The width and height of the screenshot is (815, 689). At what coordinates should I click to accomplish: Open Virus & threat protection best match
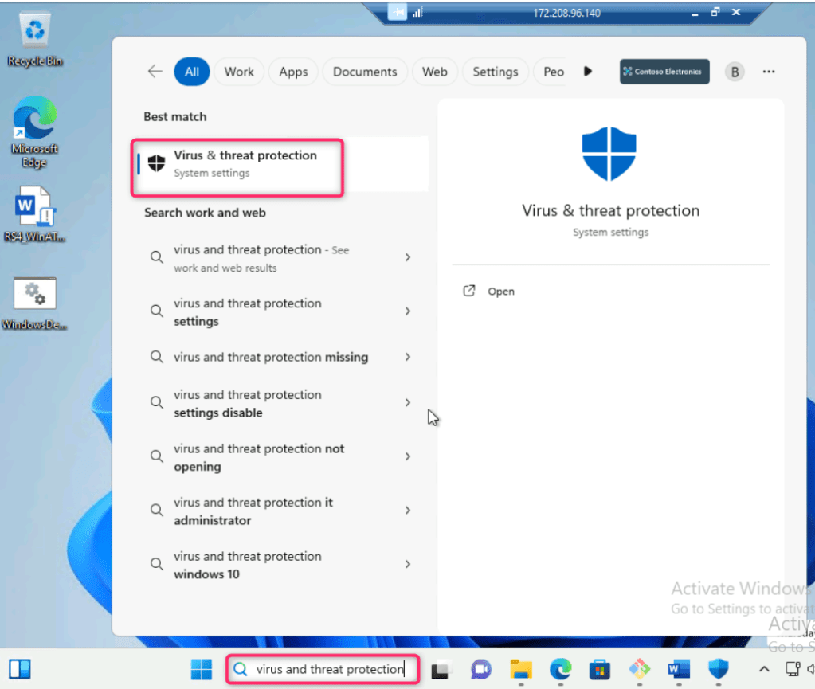click(x=239, y=164)
